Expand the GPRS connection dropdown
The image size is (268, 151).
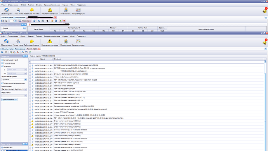(x=26, y=90)
